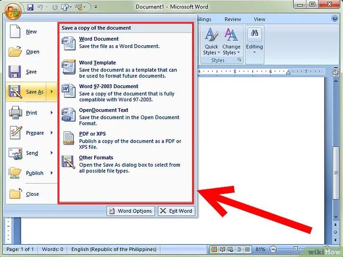The height and width of the screenshot is (257, 343).
Task: Click the right indent marker on ruler
Action: 288,72
